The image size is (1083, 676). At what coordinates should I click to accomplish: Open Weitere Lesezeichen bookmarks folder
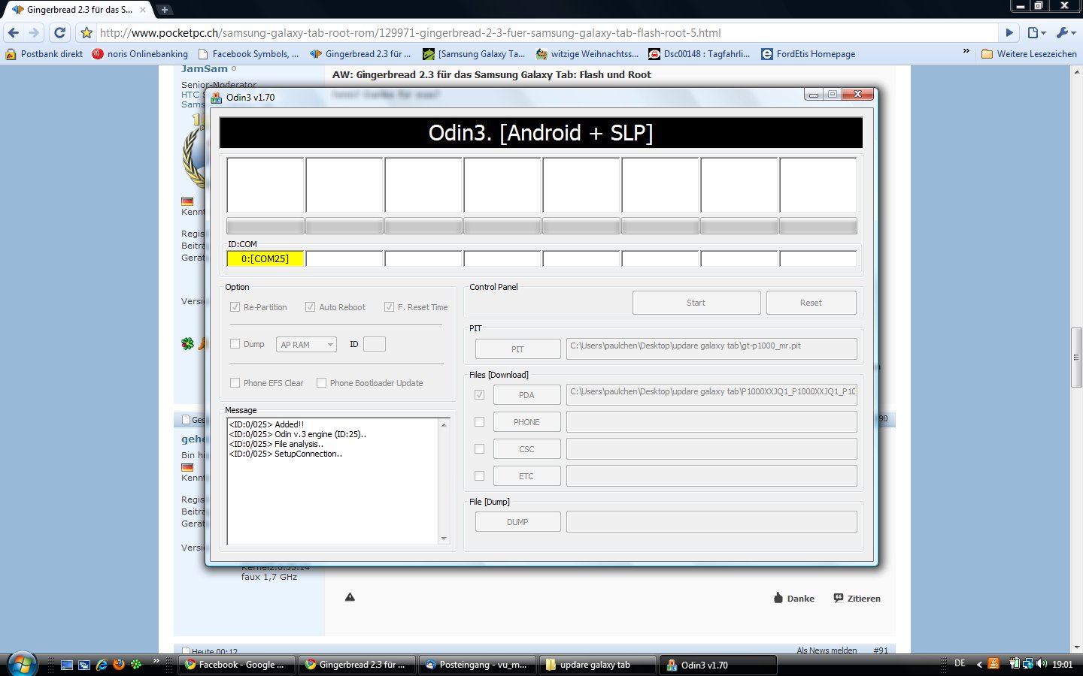point(1029,54)
